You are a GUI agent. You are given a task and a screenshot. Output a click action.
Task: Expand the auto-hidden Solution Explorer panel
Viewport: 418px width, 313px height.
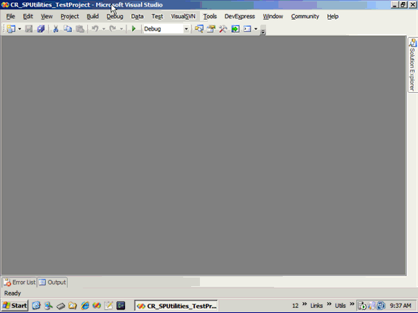[x=412, y=65]
